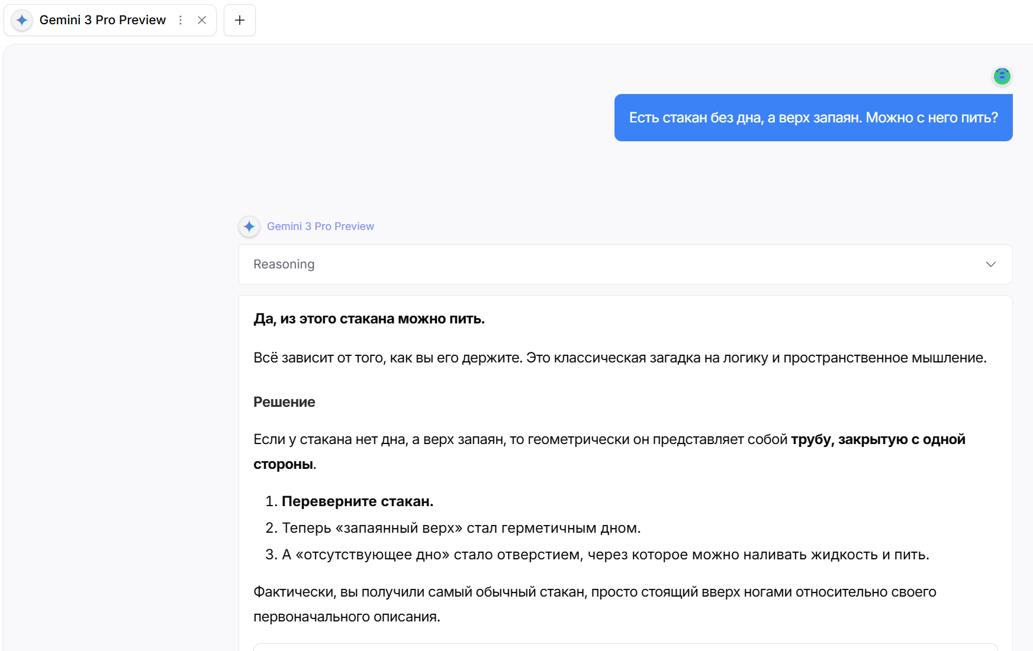Expand the Reasoning section

tap(284, 264)
